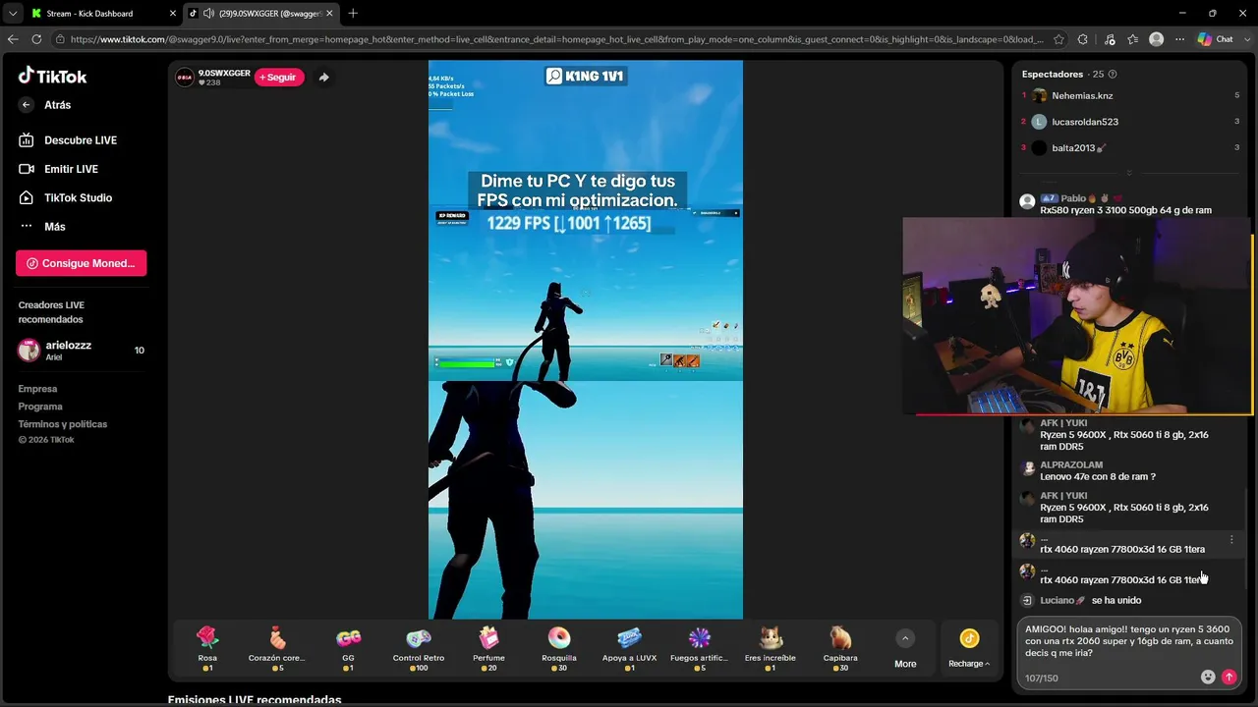Send the Fuegos artificiales gift
1258x707 pixels.
coord(699,649)
